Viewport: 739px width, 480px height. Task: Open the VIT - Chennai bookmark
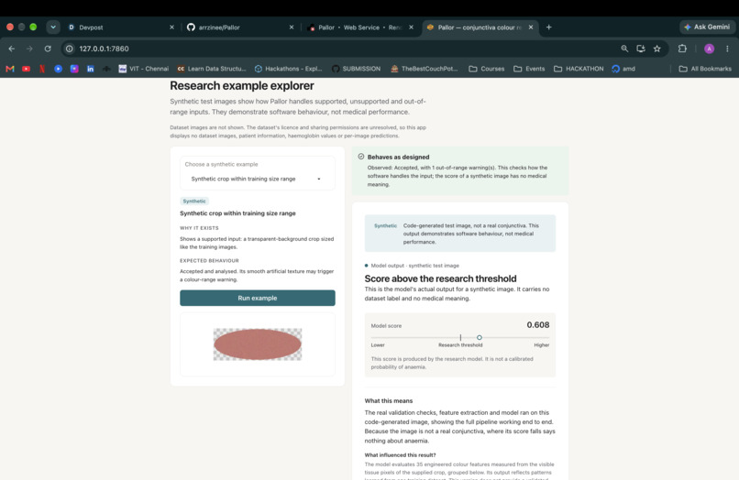coord(143,69)
